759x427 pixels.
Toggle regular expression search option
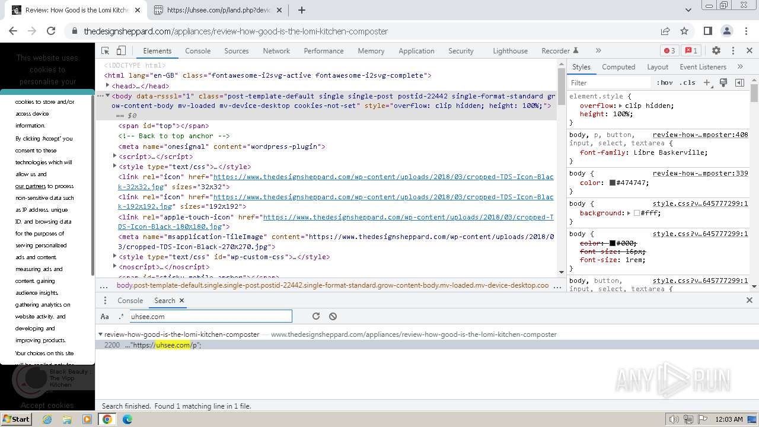[x=121, y=317]
